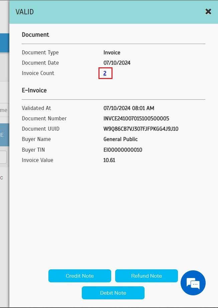Click the E-Invoice section heading

pos(34,90)
